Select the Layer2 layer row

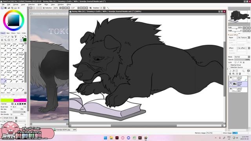pos(238,78)
